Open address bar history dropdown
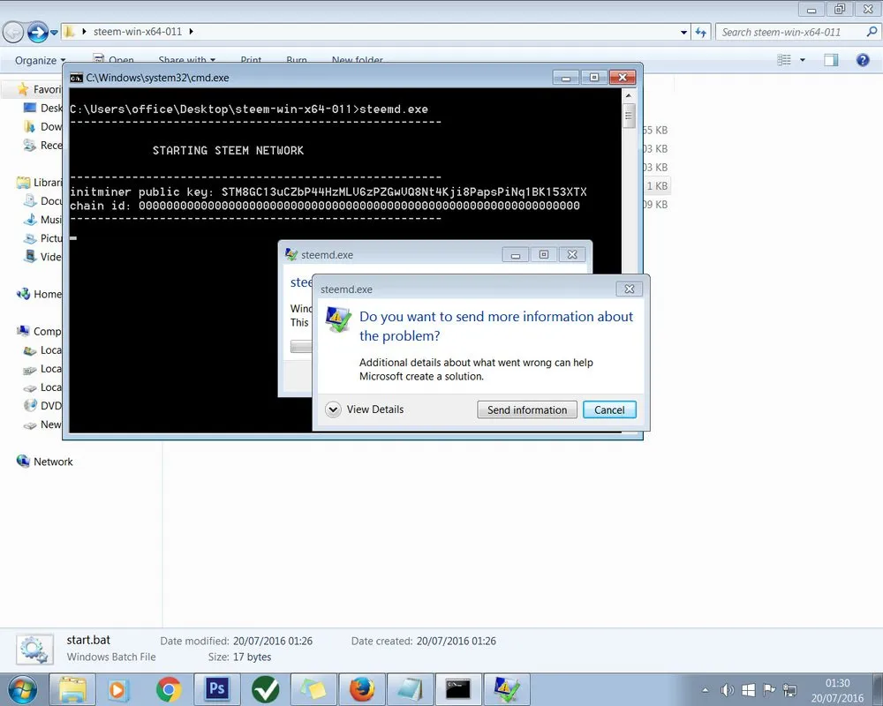This screenshot has height=706, width=883. 683,32
